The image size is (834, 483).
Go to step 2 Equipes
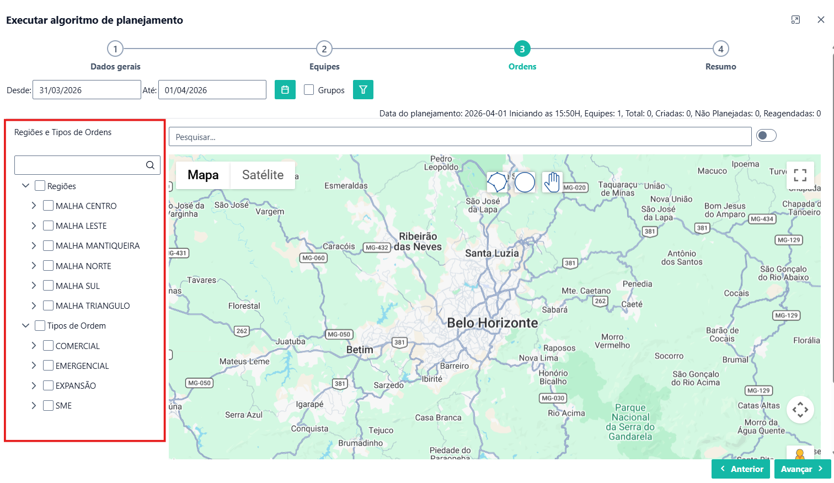(x=324, y=49)
